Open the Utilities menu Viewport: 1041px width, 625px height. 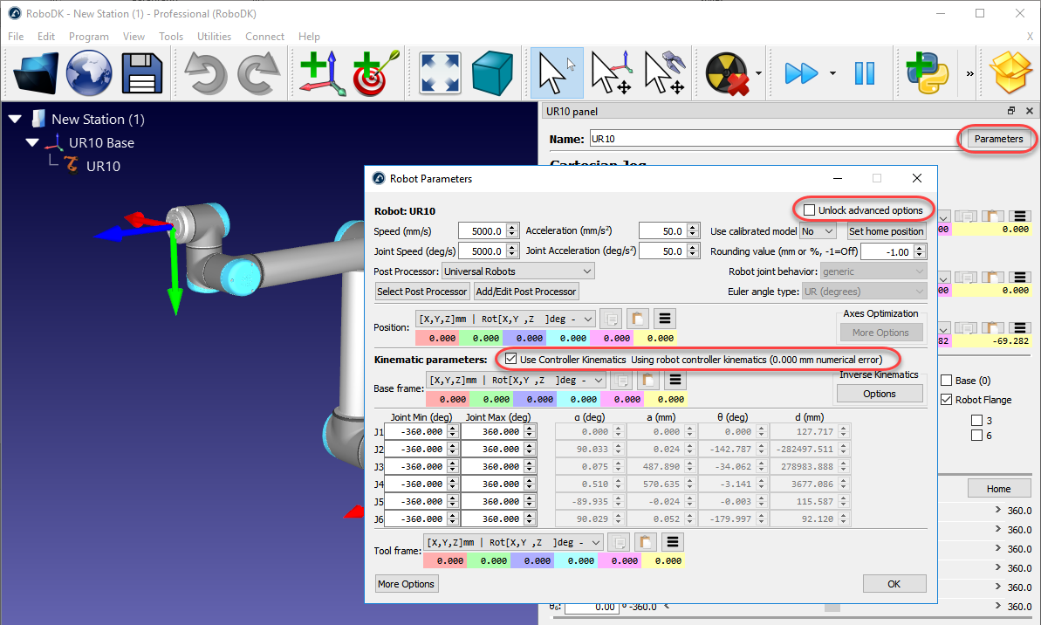coord(214,37)
